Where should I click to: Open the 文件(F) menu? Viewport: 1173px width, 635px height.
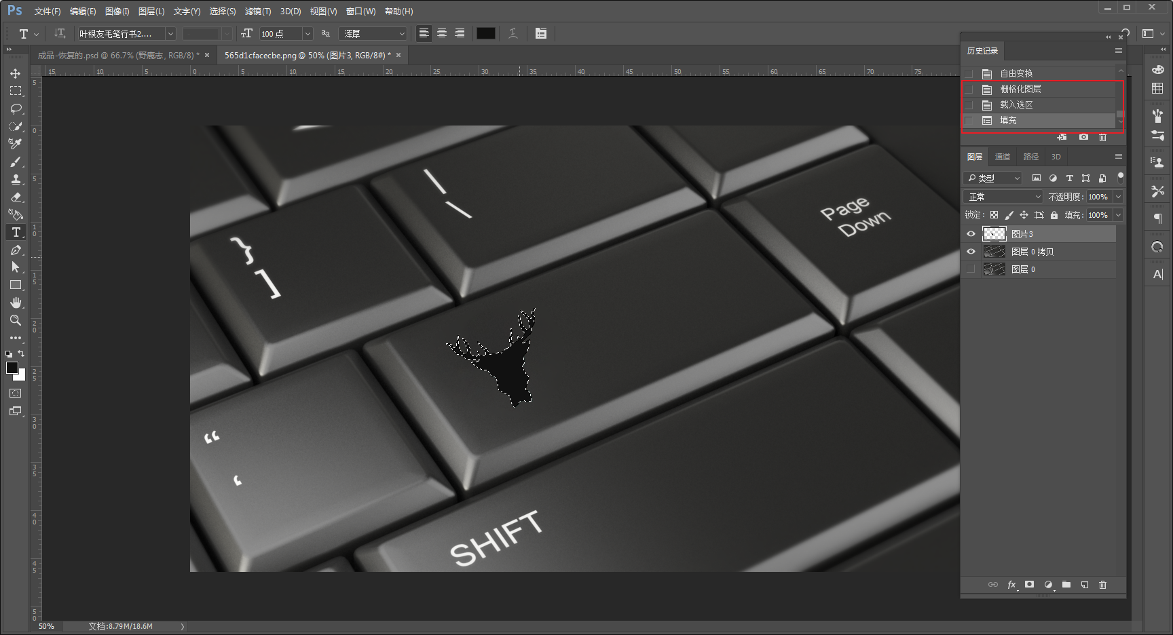click(48, 12)
